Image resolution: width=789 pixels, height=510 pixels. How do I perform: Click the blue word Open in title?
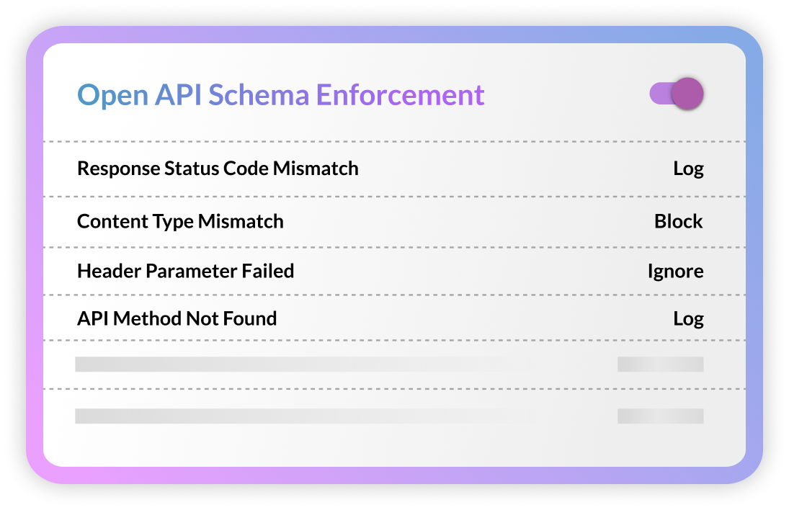(112, 96)
